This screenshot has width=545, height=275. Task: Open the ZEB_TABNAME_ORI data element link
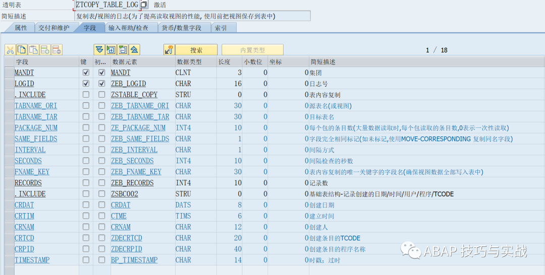click(x=140, y=106)
